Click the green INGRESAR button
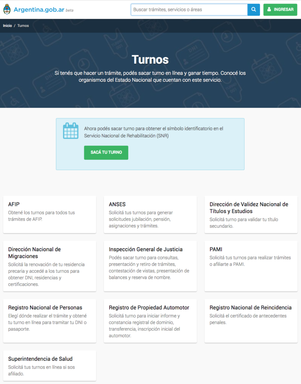 280,9
